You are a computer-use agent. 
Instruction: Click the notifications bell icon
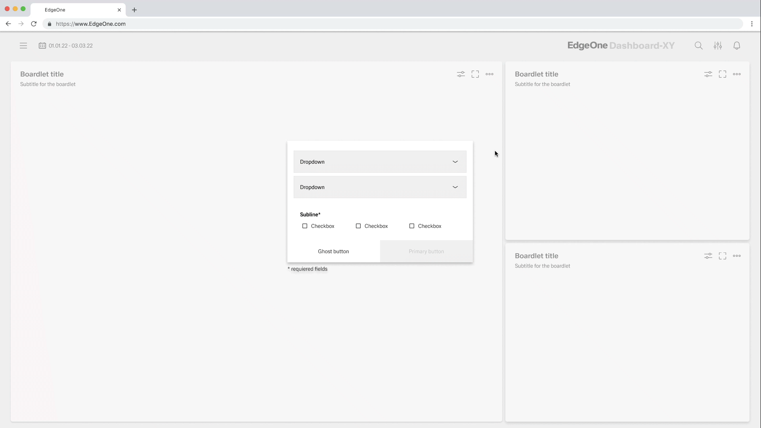click(x=736, y=46)
